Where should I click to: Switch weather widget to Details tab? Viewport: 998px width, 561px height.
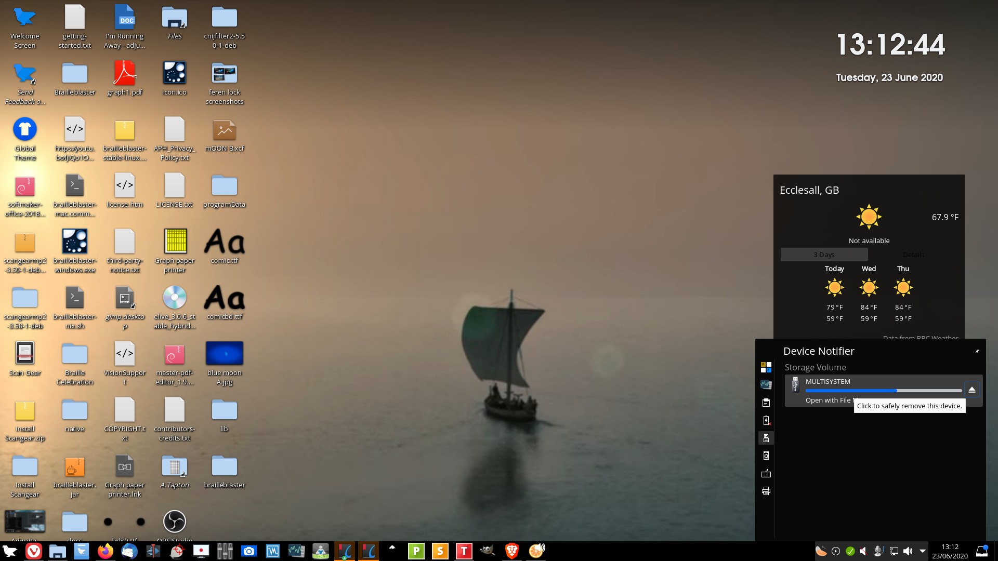coord(913,255)
